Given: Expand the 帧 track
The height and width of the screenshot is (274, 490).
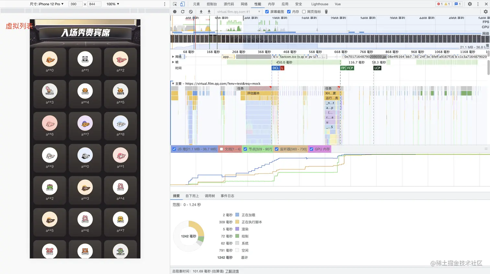Looking at the screenshot, I should coord(173,62).
